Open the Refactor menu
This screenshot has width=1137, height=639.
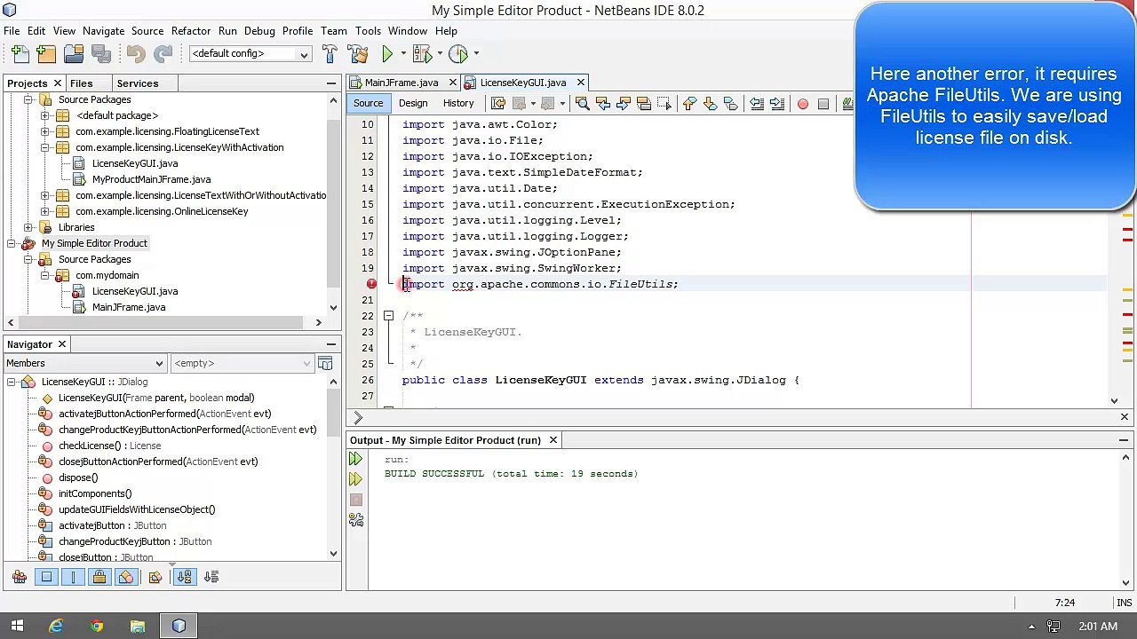[x=191, y=31]
